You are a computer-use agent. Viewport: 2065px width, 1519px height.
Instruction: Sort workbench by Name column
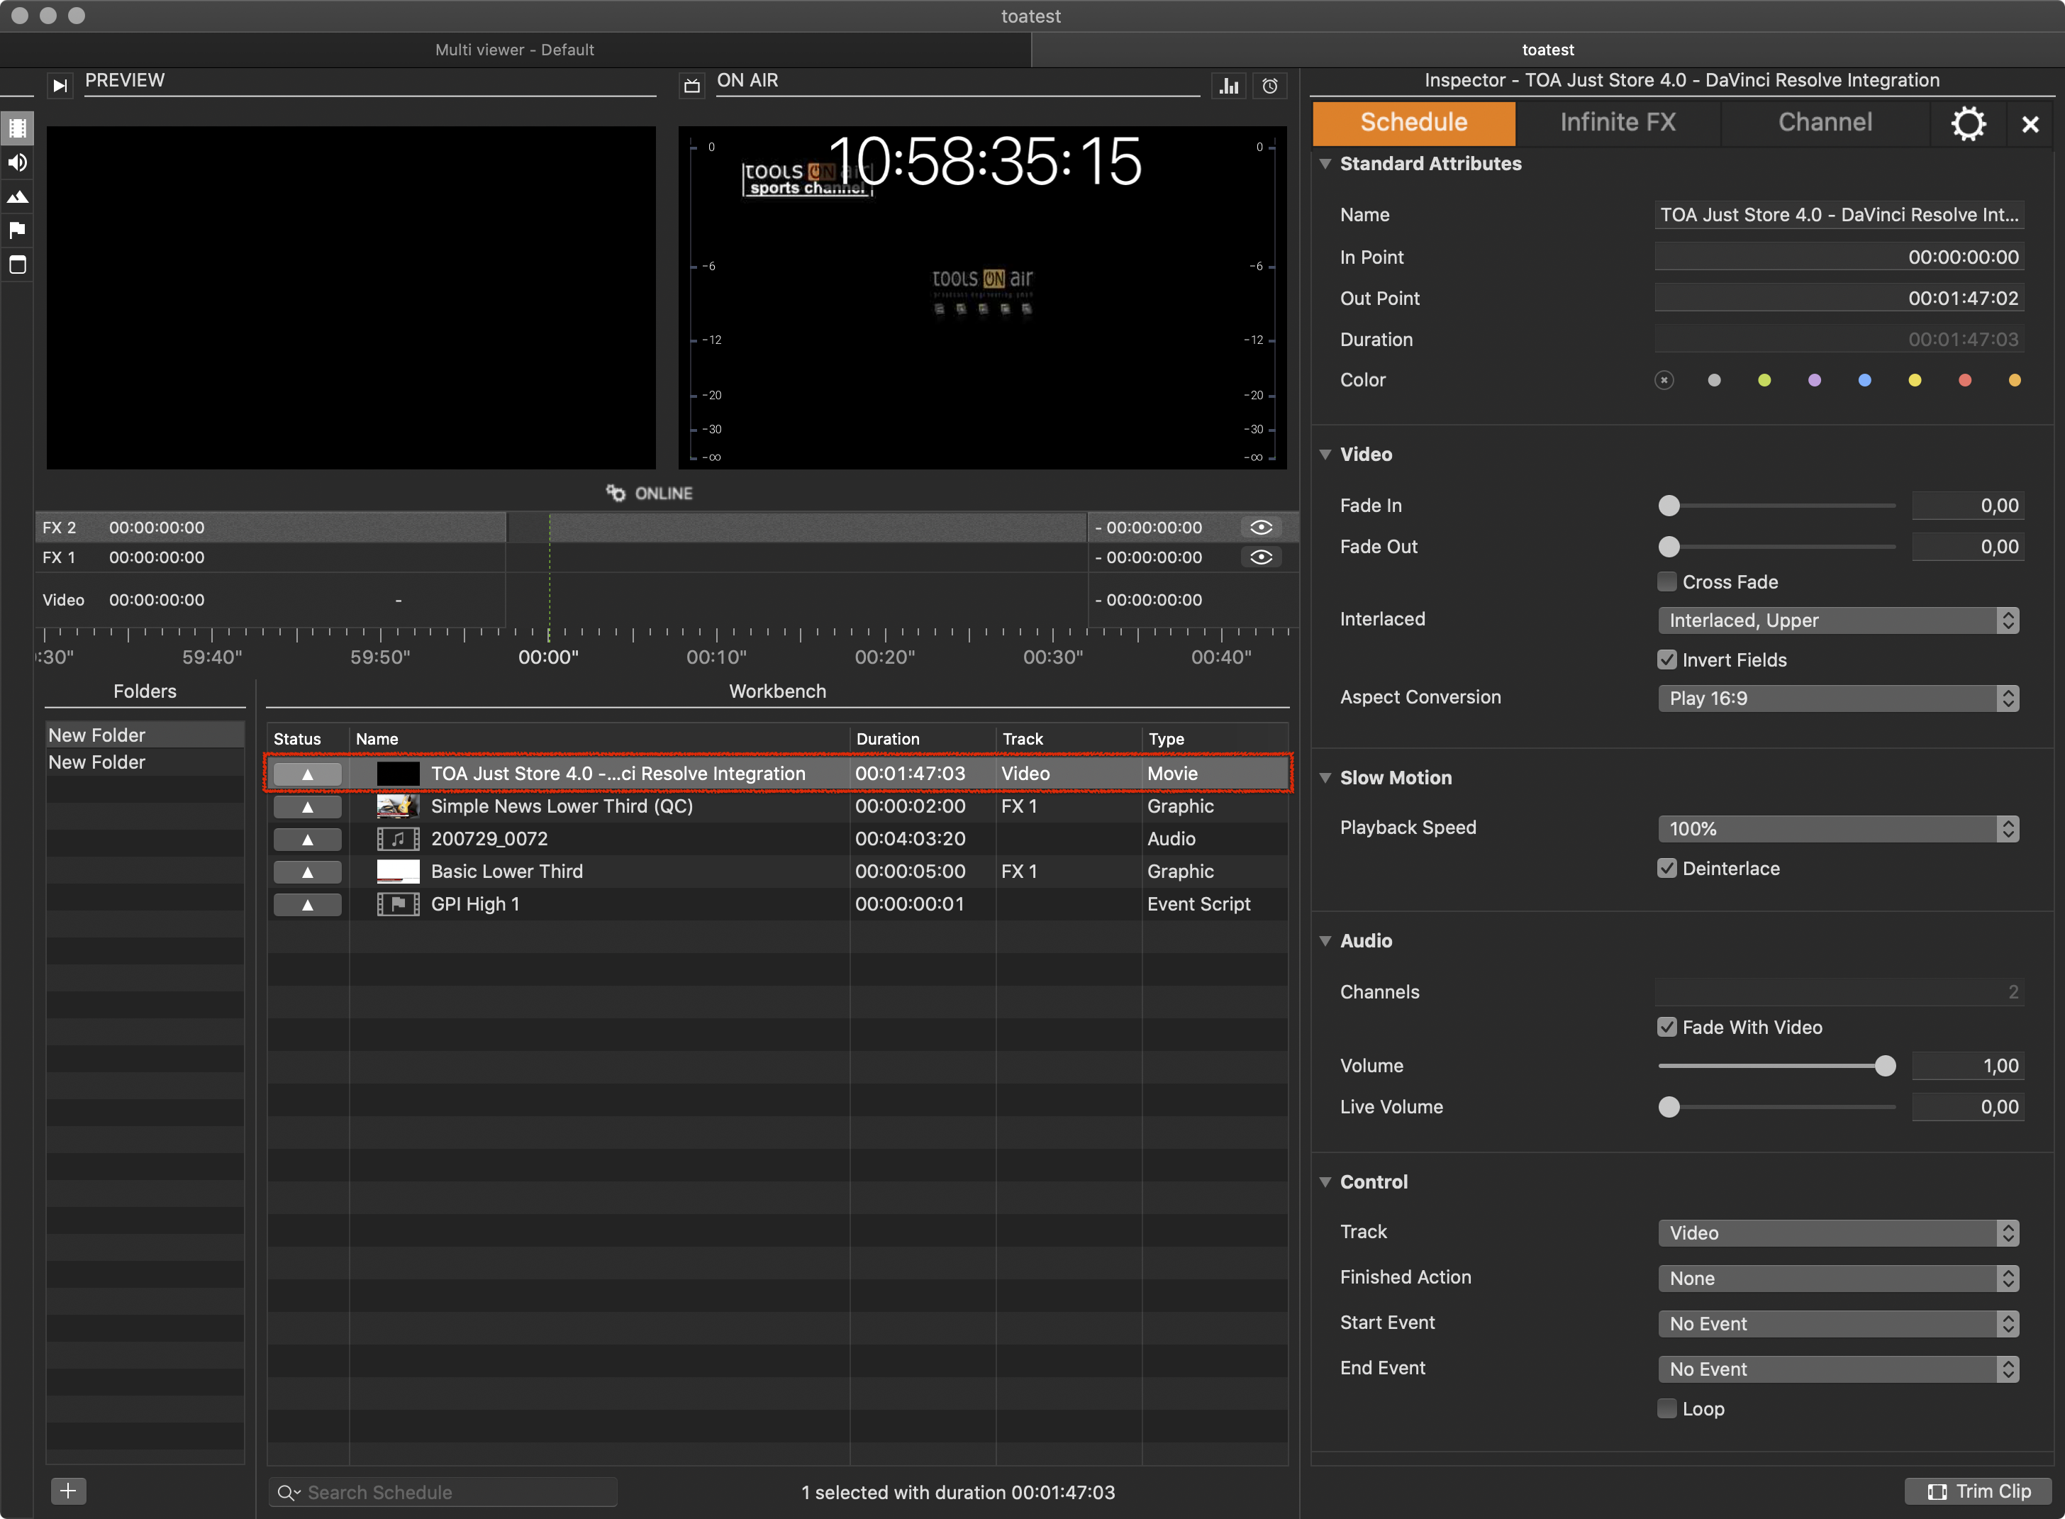tap(599, 739)
